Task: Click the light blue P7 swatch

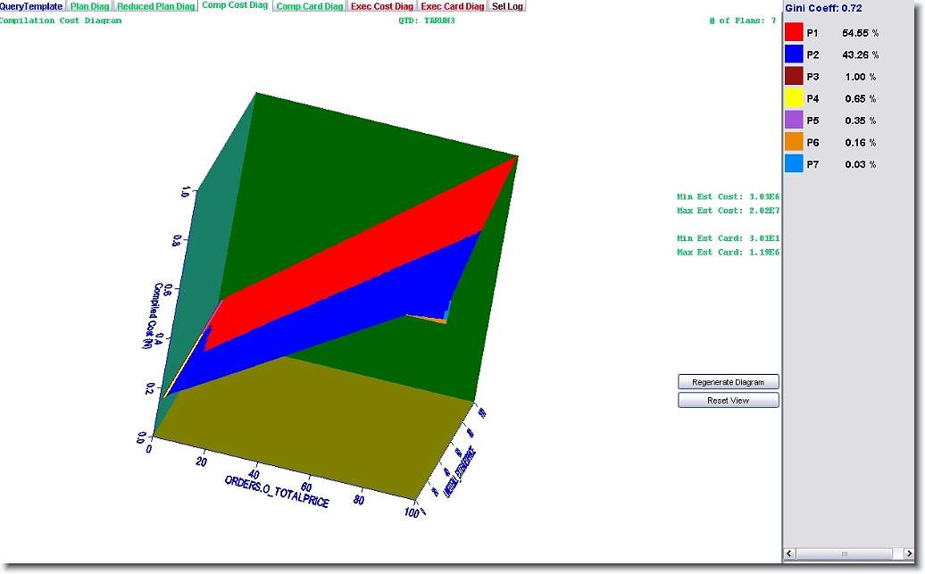Action: pos(794,164)
